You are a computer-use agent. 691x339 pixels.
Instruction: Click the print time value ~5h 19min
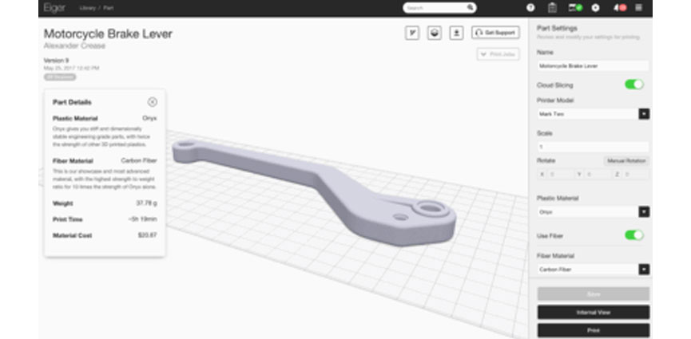point(142,219)
